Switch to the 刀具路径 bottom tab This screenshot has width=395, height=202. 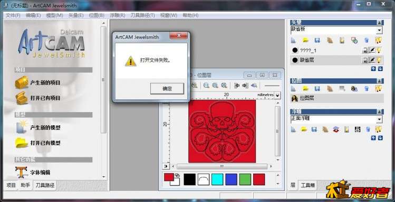[x=45, y=185]
